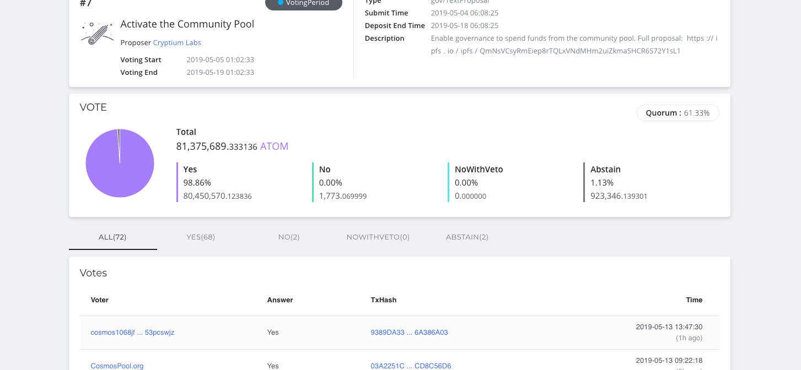Open the Cryptium Labs proposer page
The image size is (801, 370).
click(176, 42)
